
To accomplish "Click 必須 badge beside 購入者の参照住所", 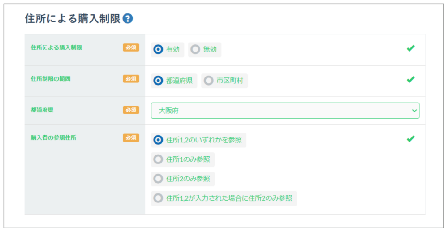I will [131, 138].
